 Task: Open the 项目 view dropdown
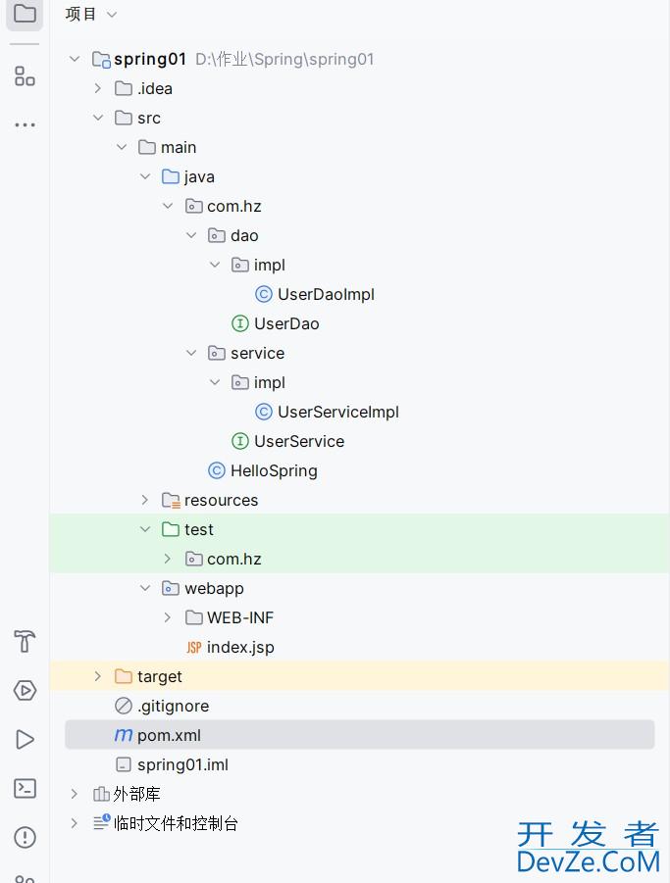click(x=91, y=15)
